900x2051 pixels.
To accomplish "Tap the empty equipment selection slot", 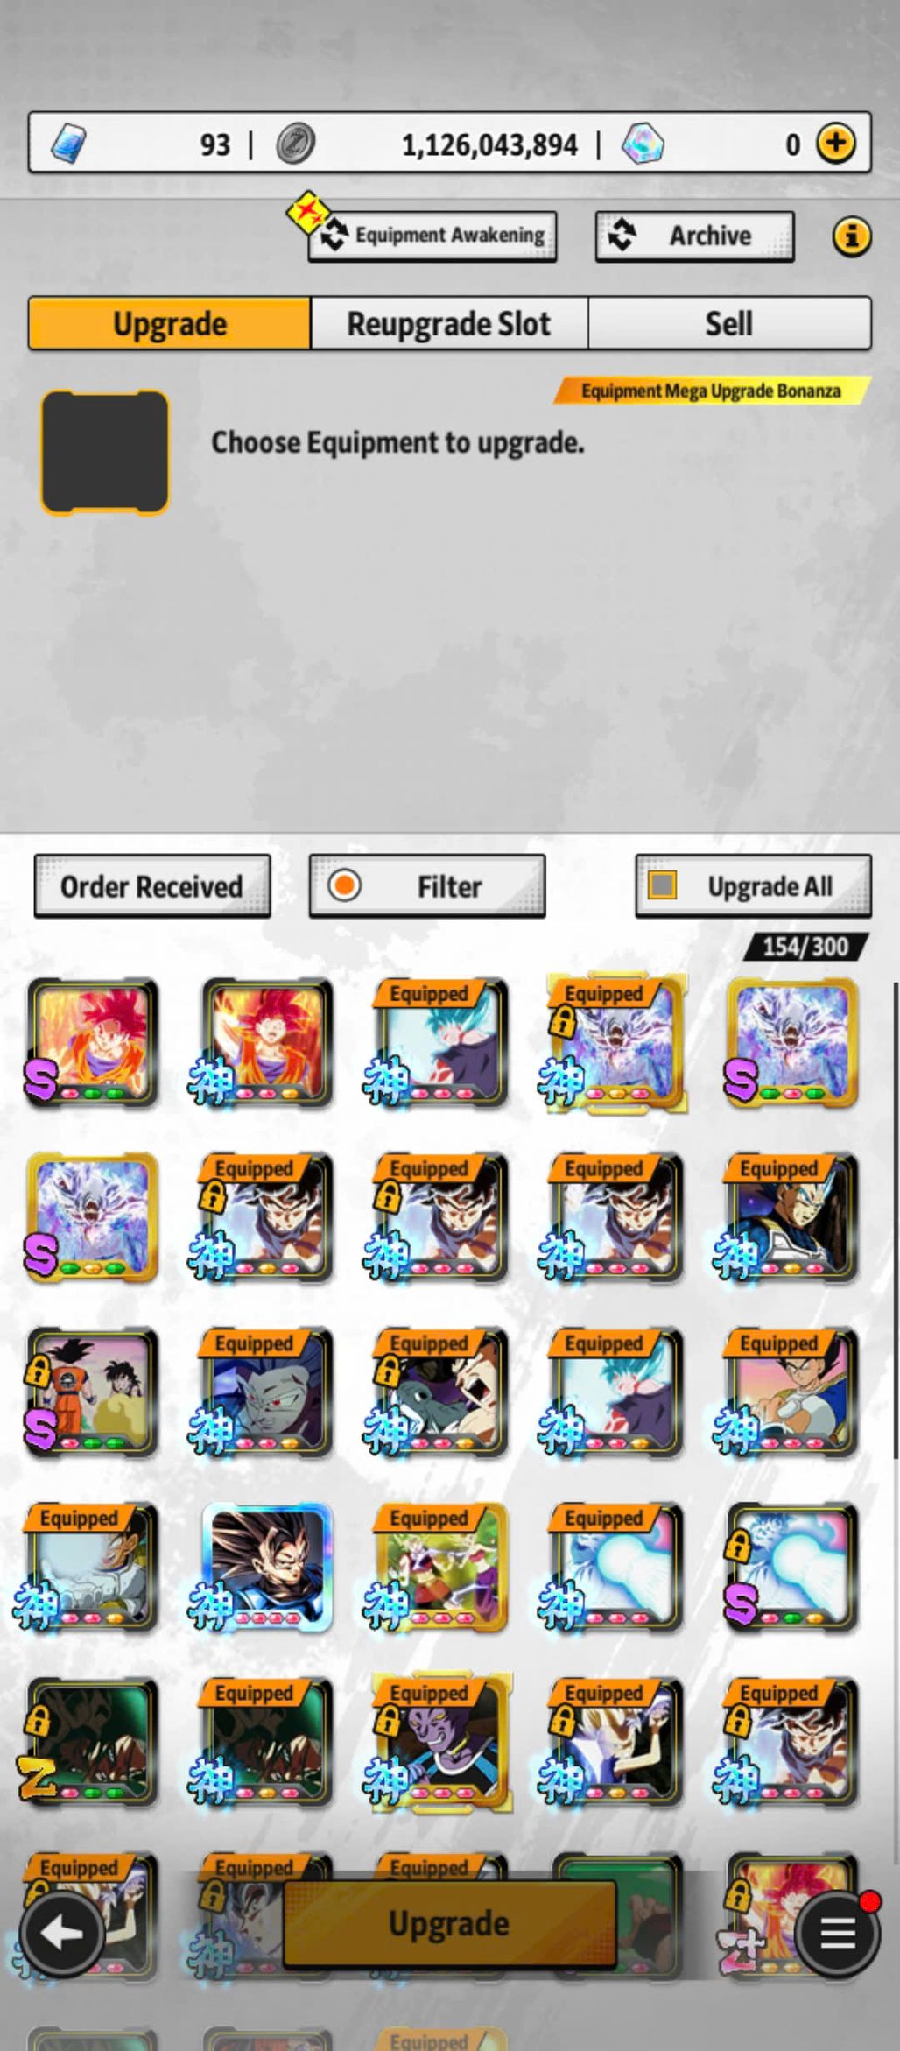I will tap(104, 452).
